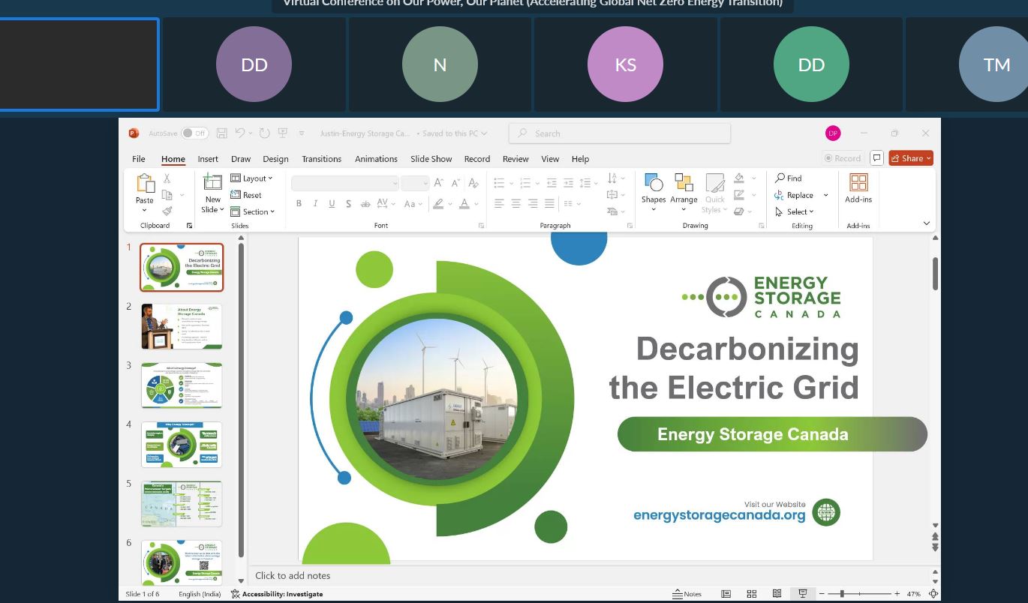
Task: Click the Paste clipboard icon
Action: [144, 184]
